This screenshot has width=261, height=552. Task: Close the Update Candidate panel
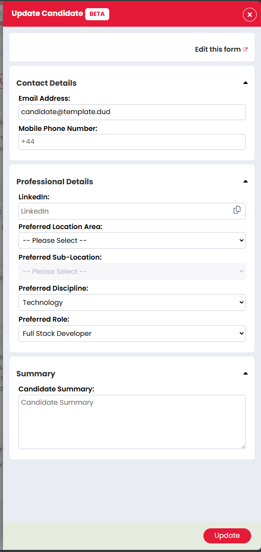point(249,15)
